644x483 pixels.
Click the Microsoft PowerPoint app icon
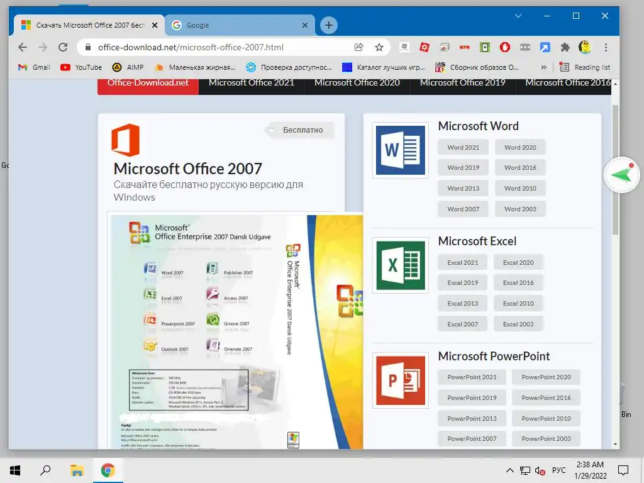click(x=401, y=380)
